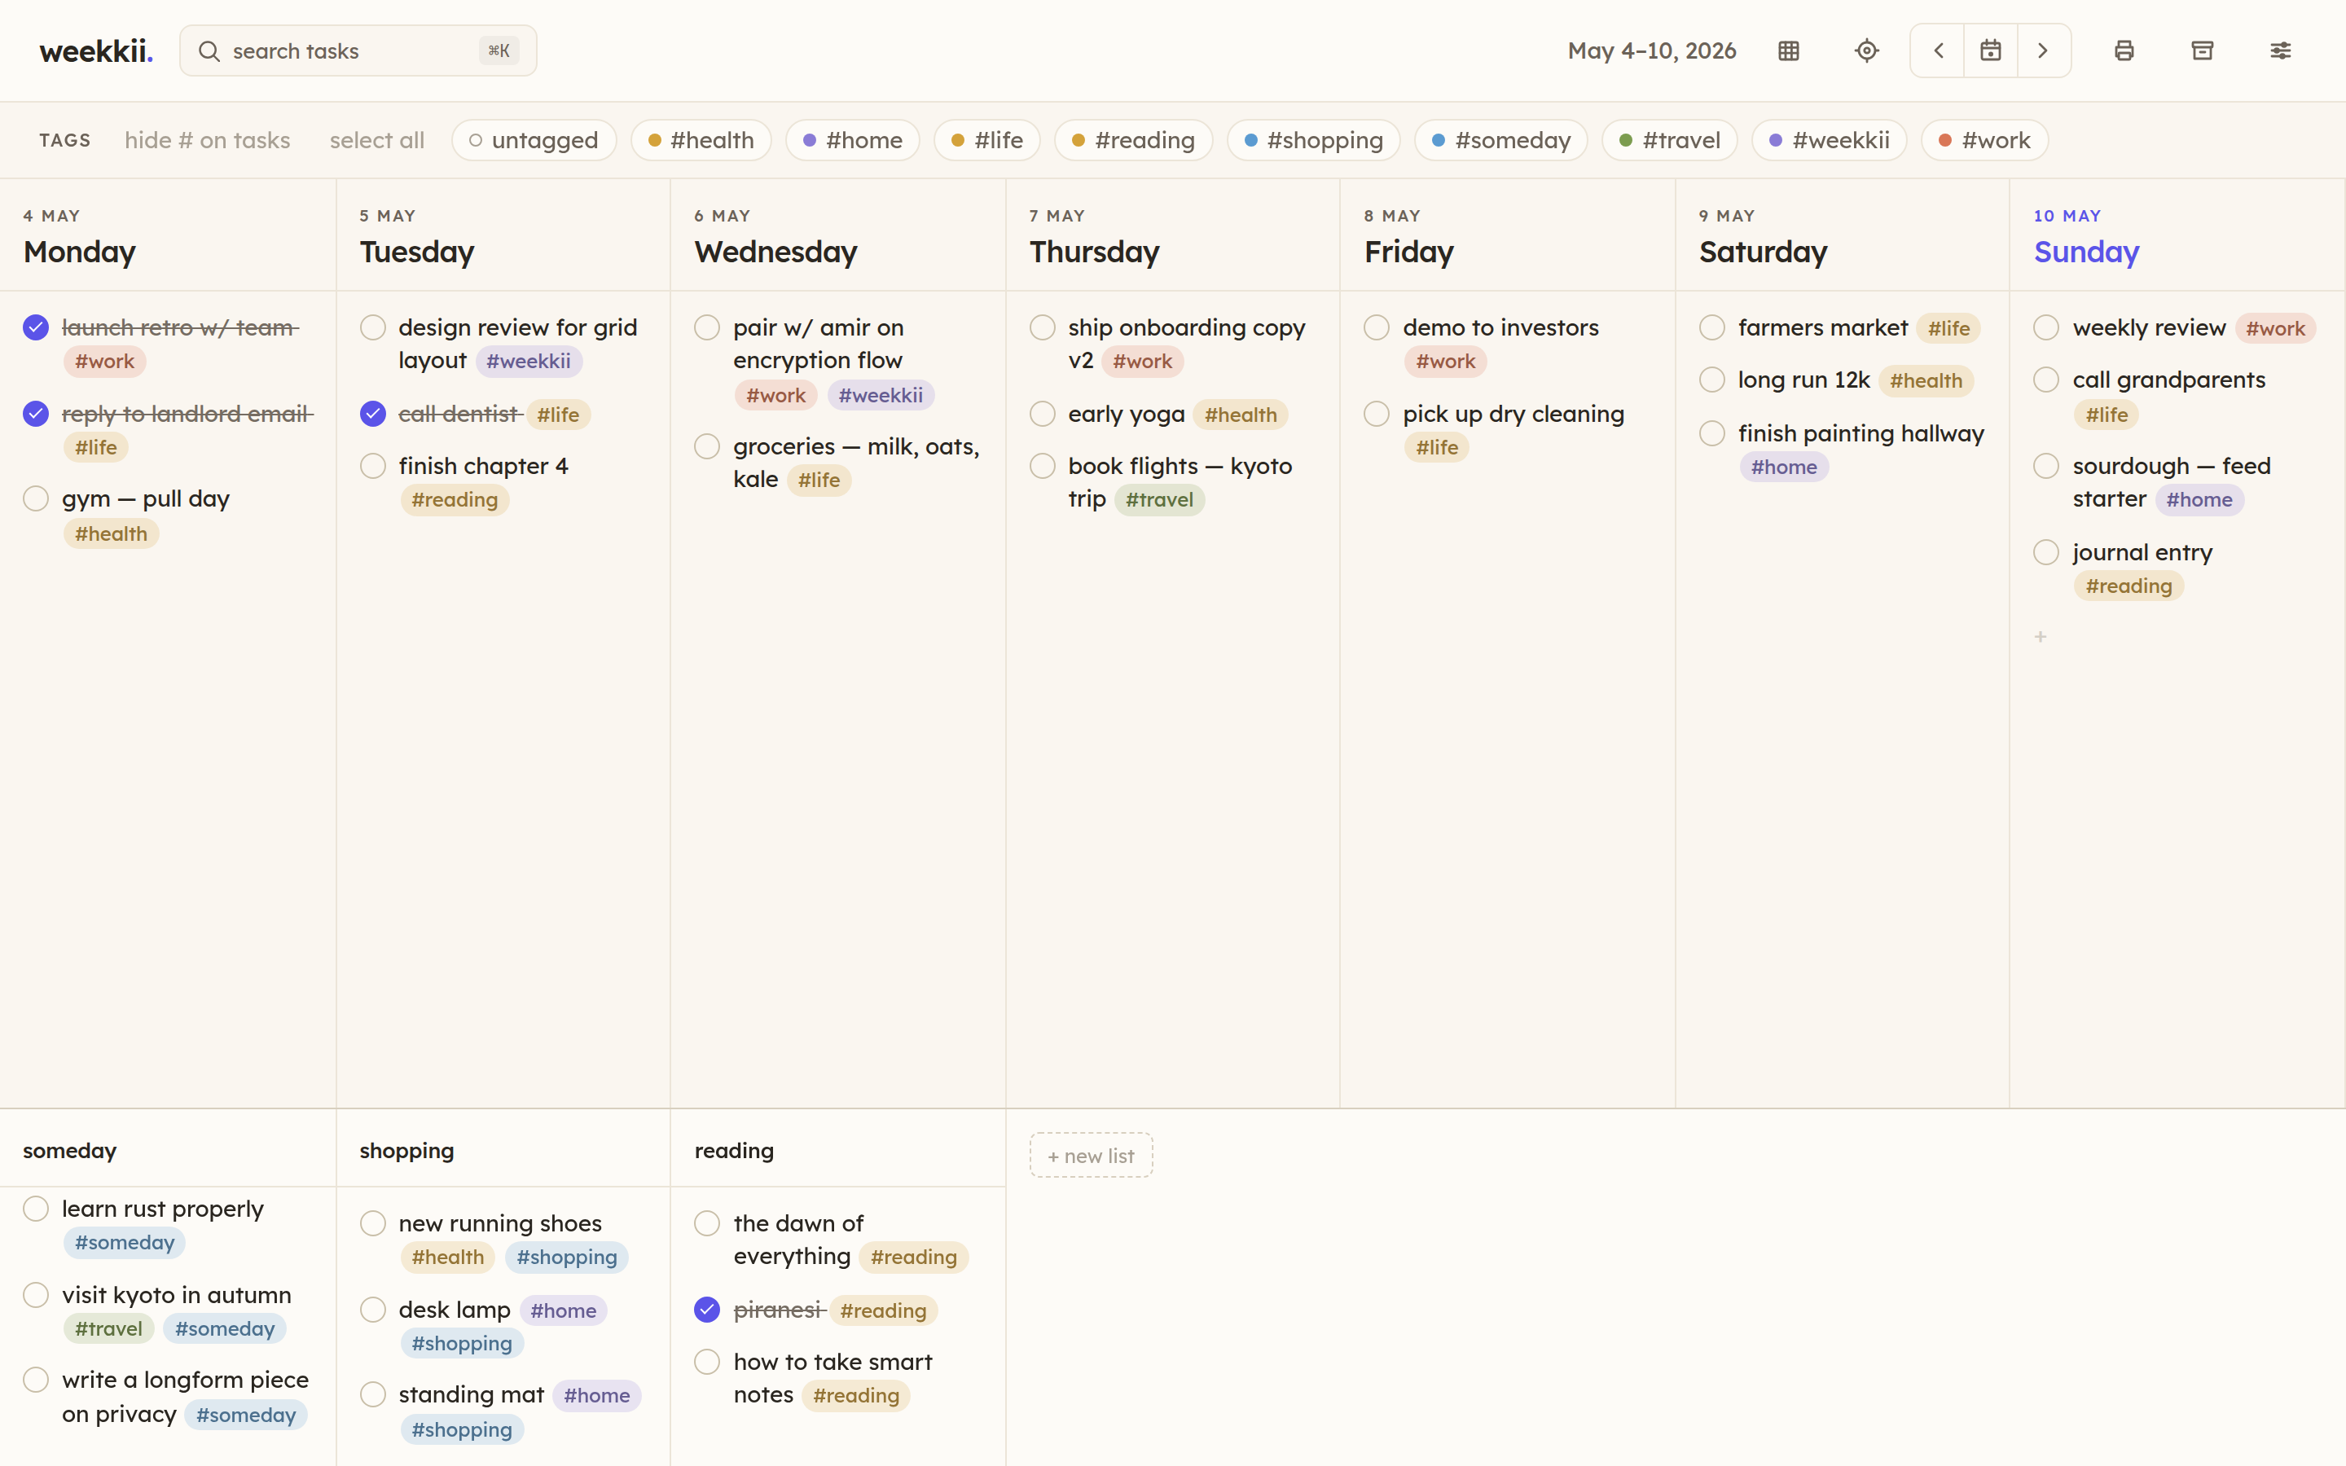Open pick up dry cleaning task
The height and width of the screenshot is (1466, 2346).
click(1513, 414)
